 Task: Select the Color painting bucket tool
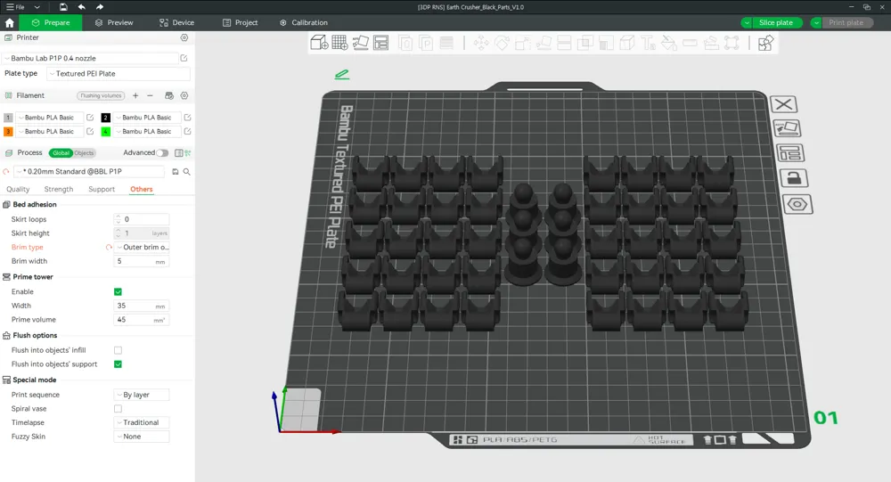pyautogui.click(x=669, y=43)
